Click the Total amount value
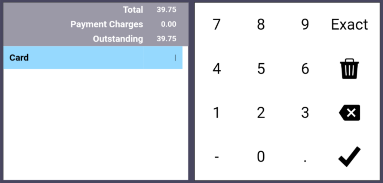 click(166, 10)
